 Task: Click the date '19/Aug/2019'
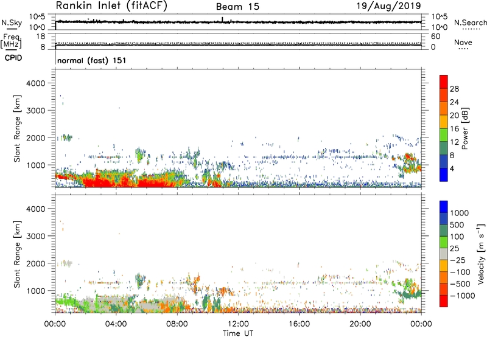pos(388,6)
